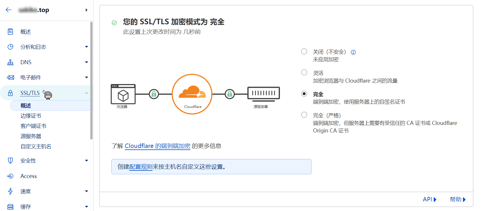Click the 分析和日志 sidebar label
Viewport: 497px width, 211px height.
33,47
